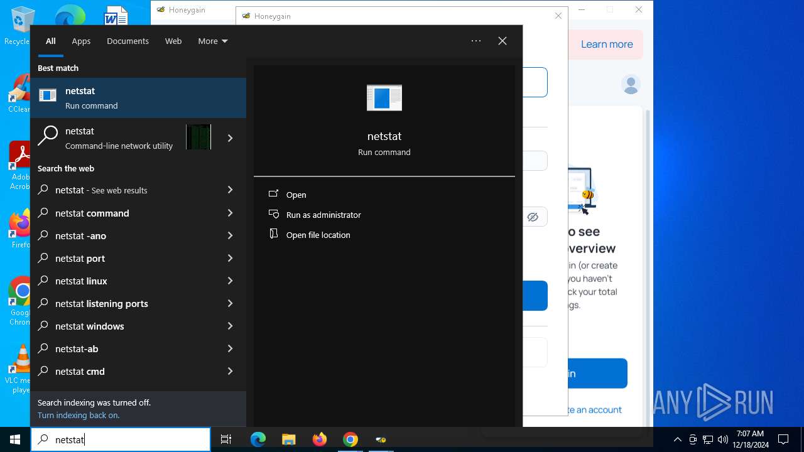The width and height of the screenshot is (804, 452).
Task: Switch to the Web search tab
Action: point(173,41)
